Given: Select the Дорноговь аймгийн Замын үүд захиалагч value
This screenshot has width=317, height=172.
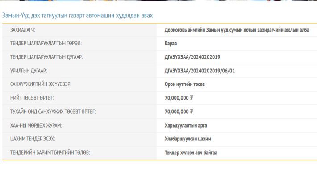Looking at the screenshot, I should pyautogui.click(x=237, y=30).
